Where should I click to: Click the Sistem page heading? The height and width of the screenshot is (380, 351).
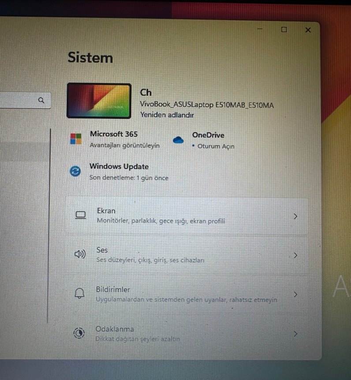[x=90, y=58]
